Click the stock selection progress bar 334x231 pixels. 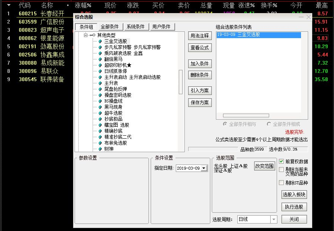point(213,149)
